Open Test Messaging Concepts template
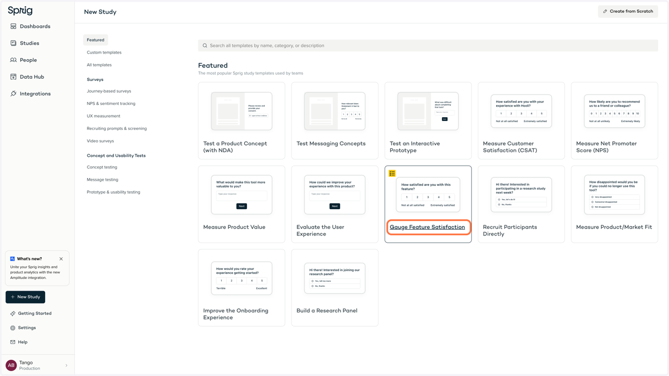This screenshot has width=669, height=376. [x=334, y=120]
